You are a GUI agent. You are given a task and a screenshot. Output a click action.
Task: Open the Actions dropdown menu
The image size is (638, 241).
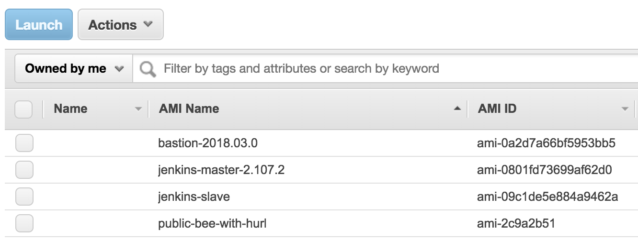[x=120, y=25]
